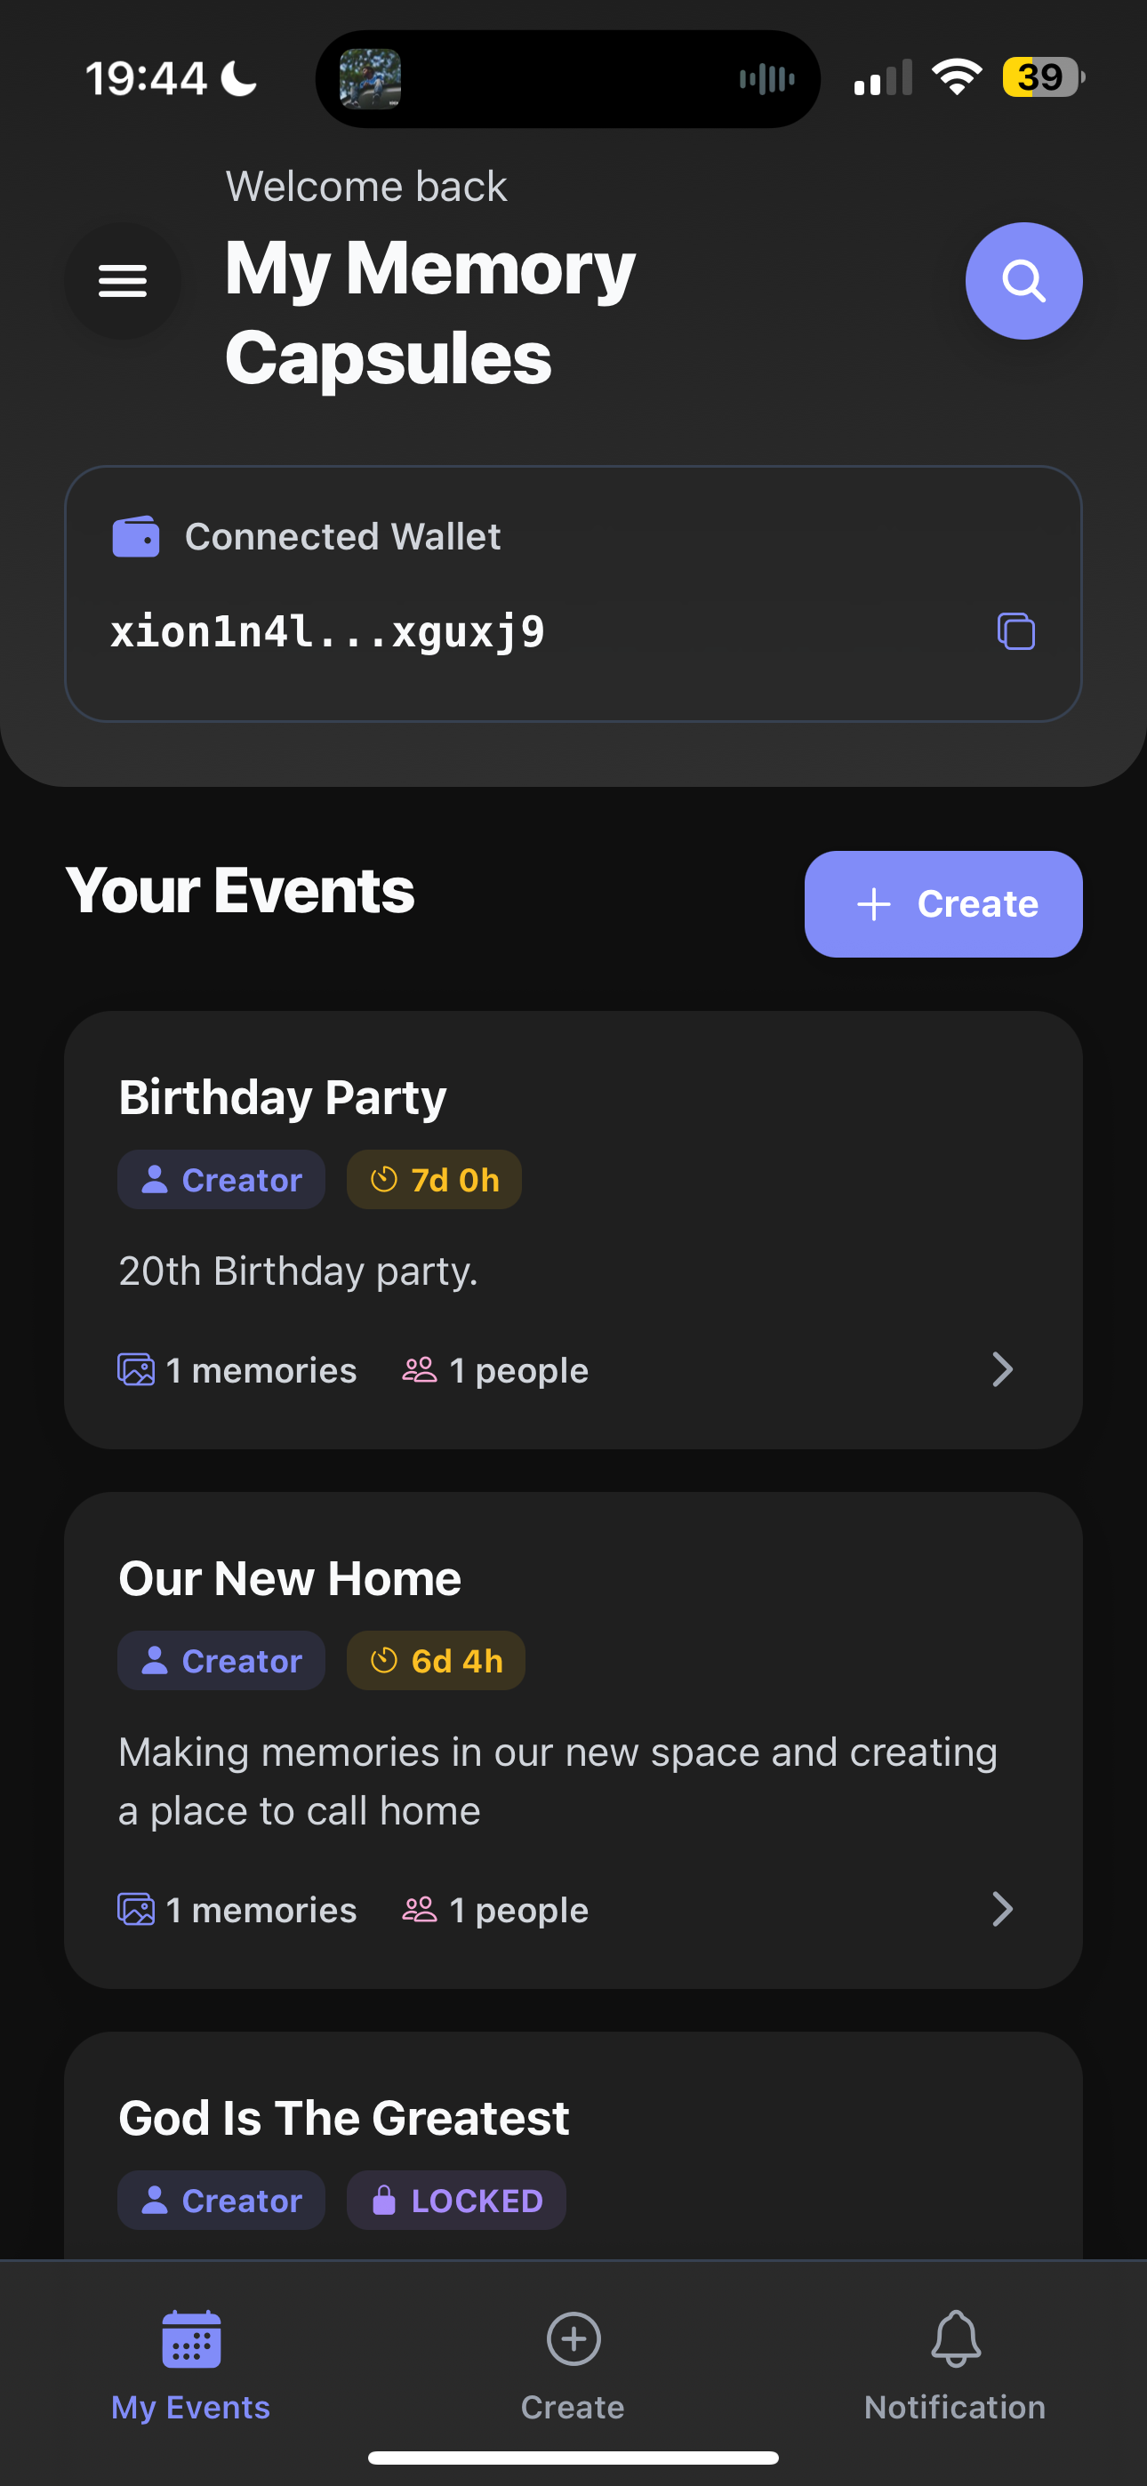This screenshot has width=1147, height=2486.
Task: Tap the Our New Home memories icon
Action: [x=136, y=1909]
